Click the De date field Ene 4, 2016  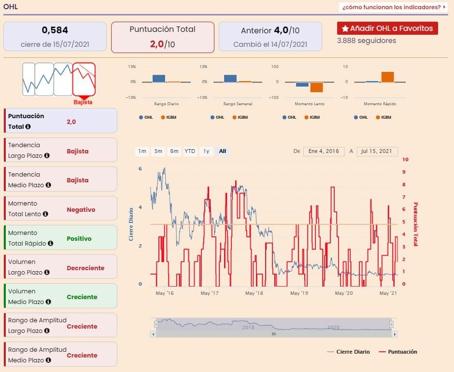324,152
